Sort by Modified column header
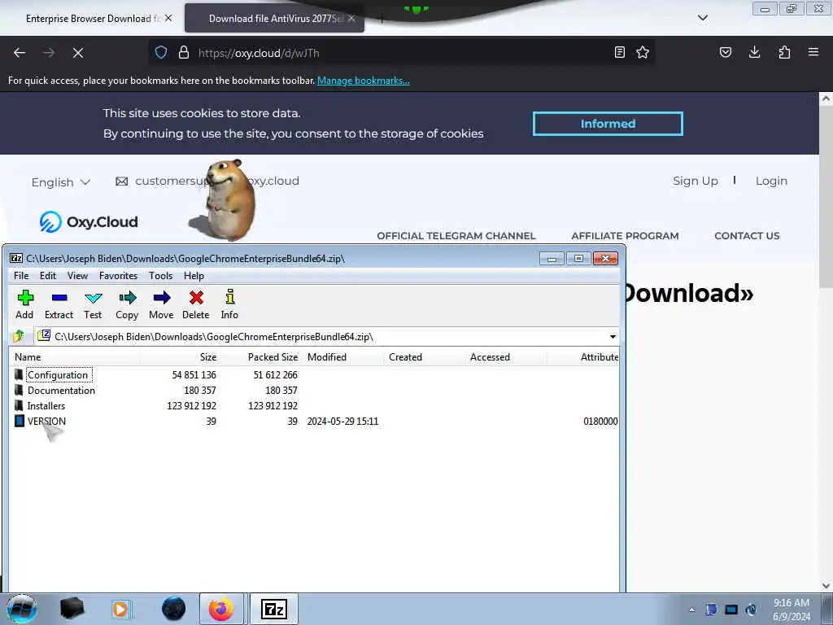The width and height of the screenshot is (833, 625). pyautogui.click(x=342, y=356)
